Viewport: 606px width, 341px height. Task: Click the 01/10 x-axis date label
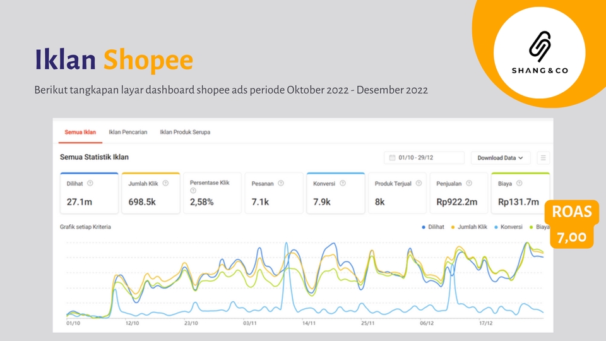[73, 323]
